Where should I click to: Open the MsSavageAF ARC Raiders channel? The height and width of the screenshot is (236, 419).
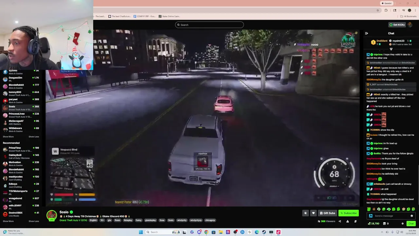(21, 122)
